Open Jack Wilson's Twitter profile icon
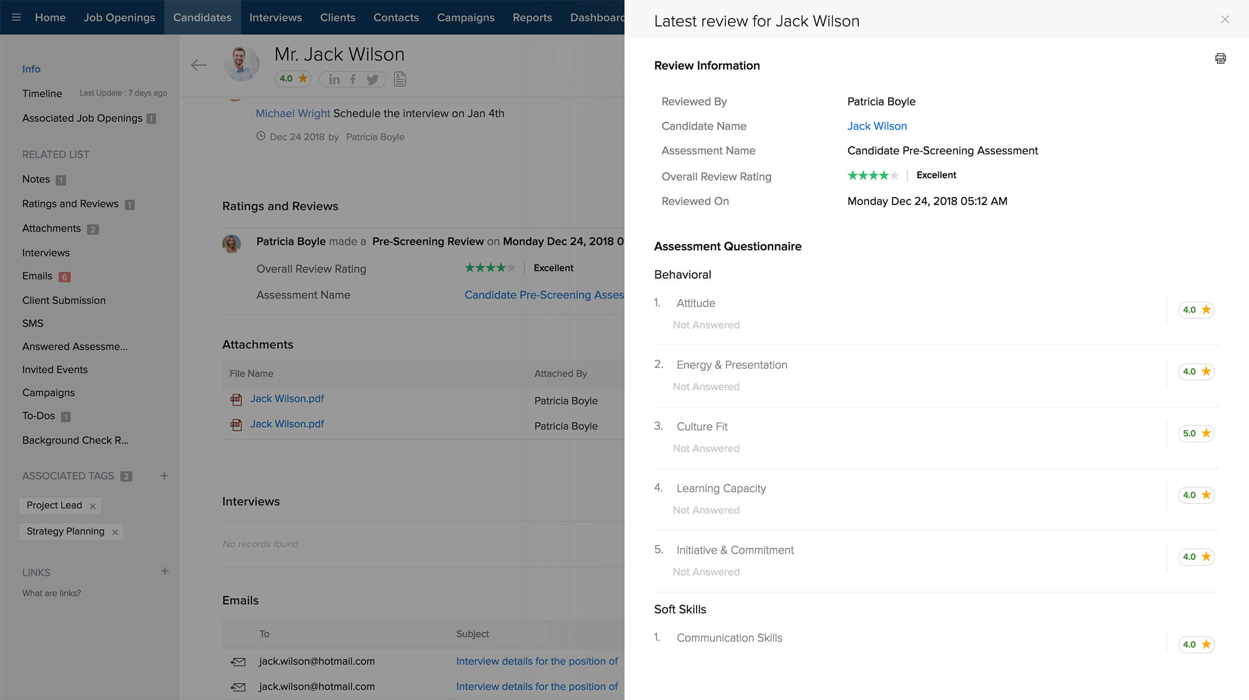Image resolution: width=1249 pixels, height=700 pixels. click(x=373, y=80)
